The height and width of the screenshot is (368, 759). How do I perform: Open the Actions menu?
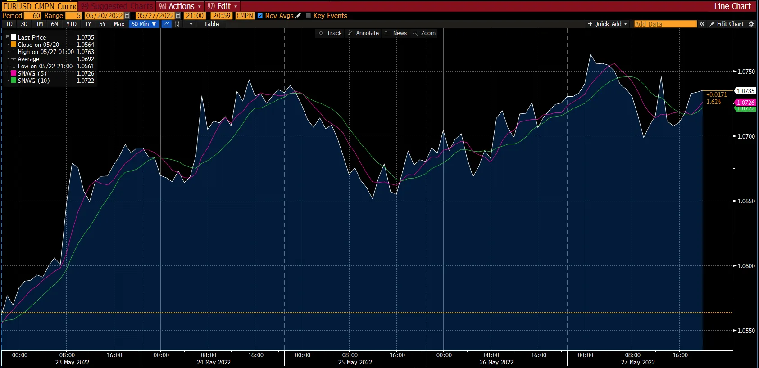(180, 6)
